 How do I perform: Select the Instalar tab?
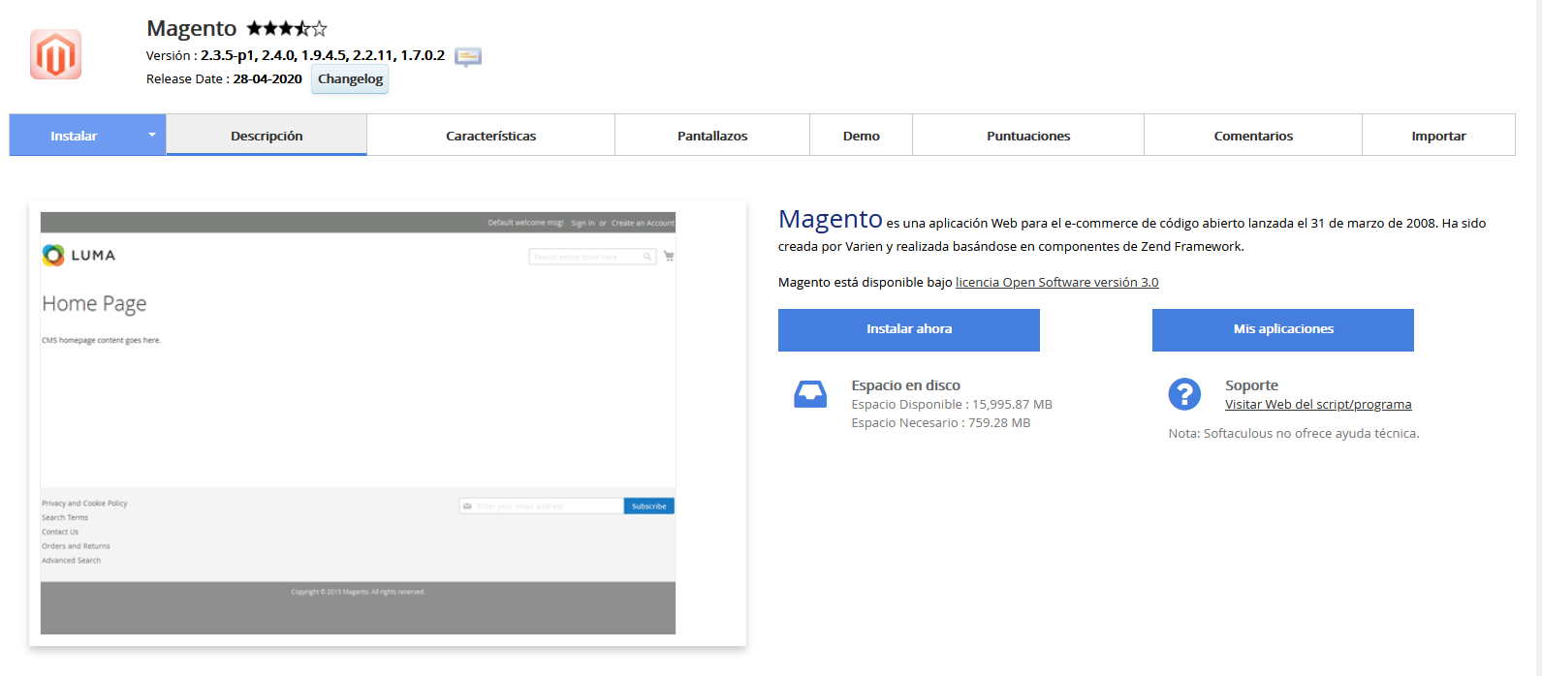75,136
